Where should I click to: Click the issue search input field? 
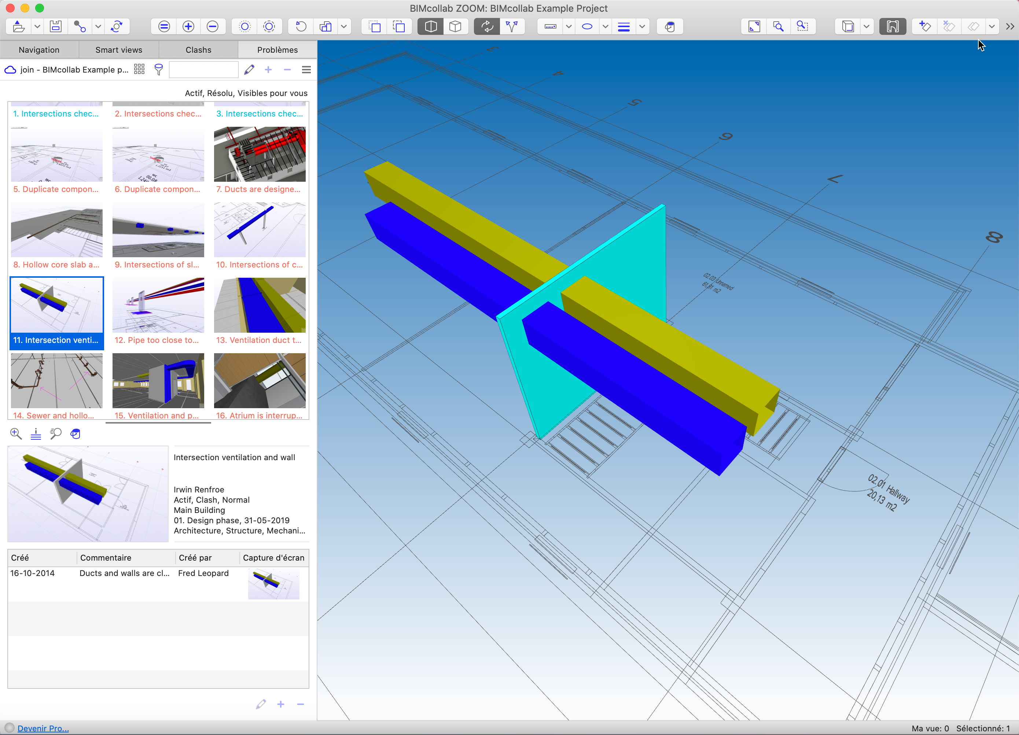click(x=203, y=69)
